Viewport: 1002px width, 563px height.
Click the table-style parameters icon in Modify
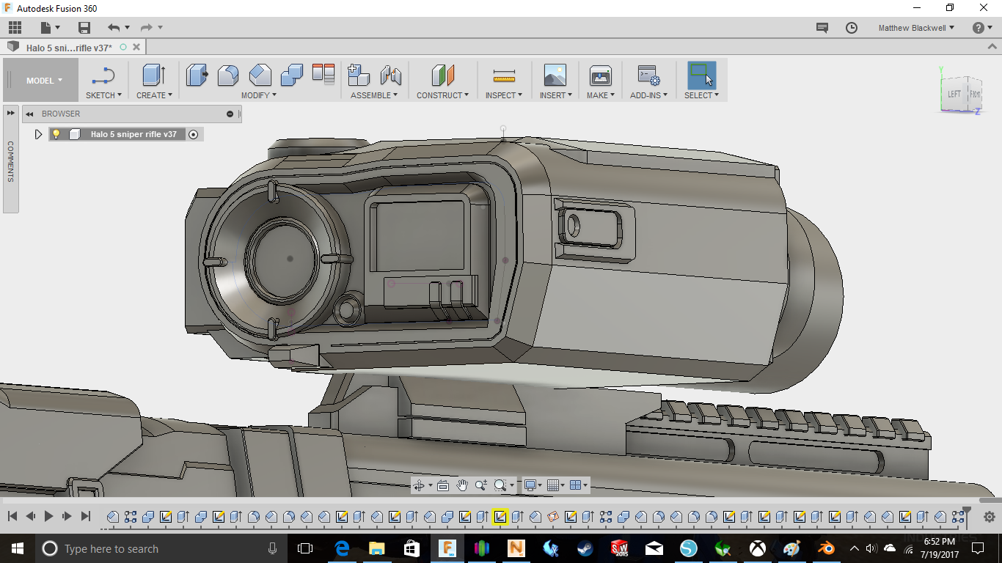323,73
